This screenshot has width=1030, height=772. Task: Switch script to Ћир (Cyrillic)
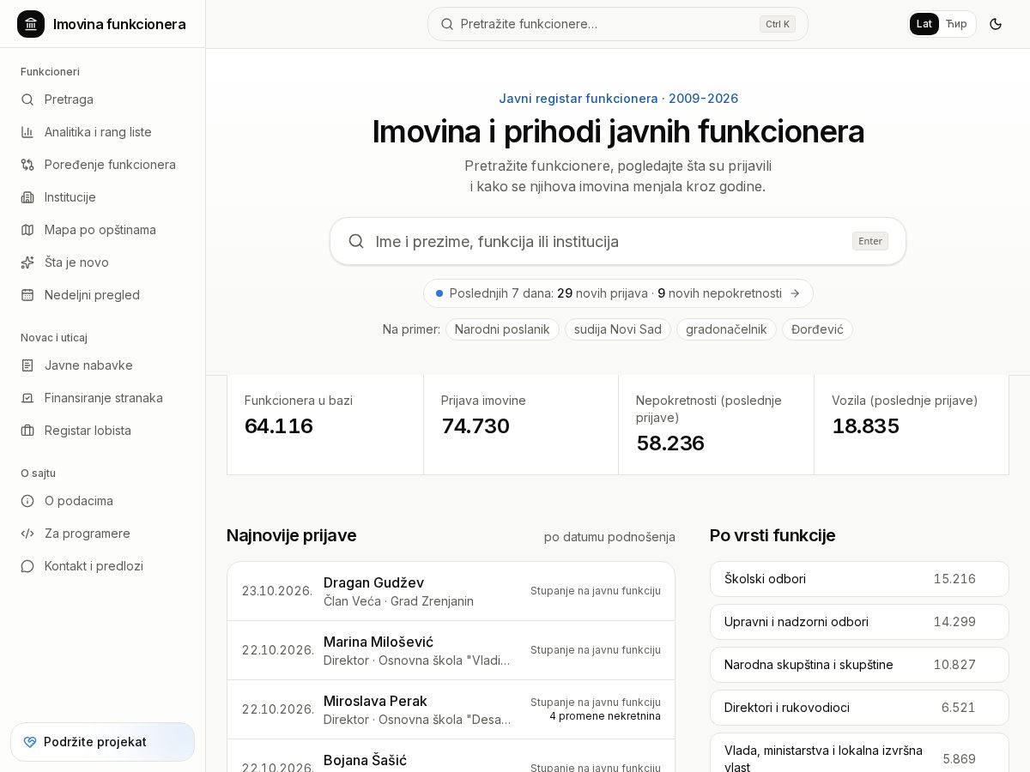pyautogui.click(x=956, y=24)
